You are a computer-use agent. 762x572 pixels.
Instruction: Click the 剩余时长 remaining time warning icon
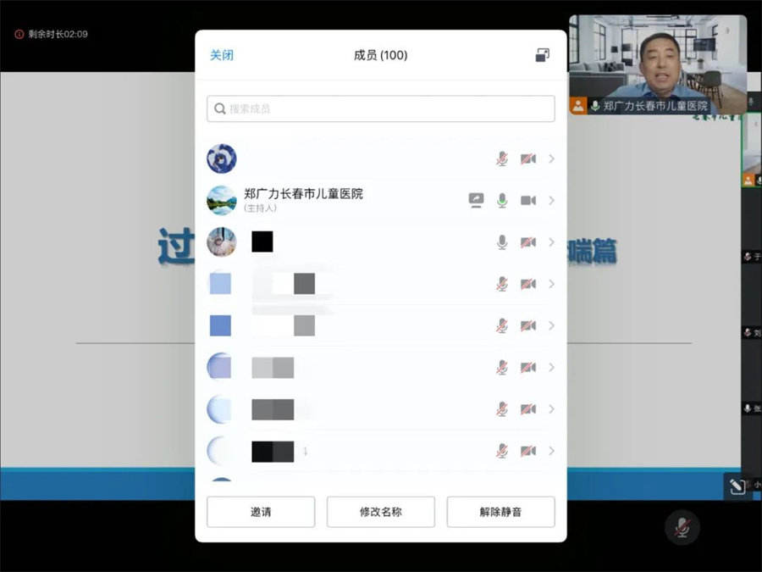[19, 35]
